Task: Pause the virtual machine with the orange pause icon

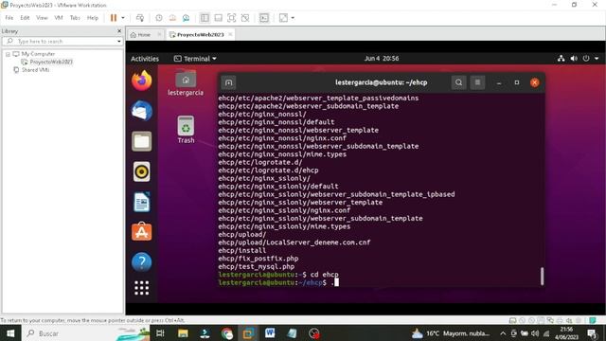Action: coord(114,18)
